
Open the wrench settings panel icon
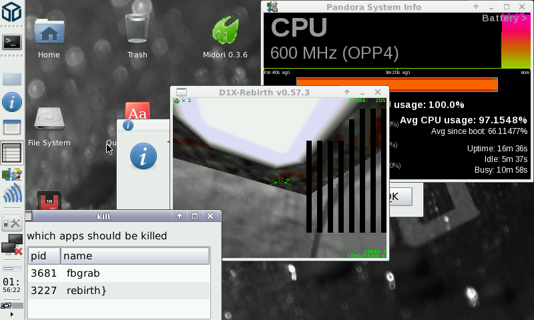click(x=12, y=223)
